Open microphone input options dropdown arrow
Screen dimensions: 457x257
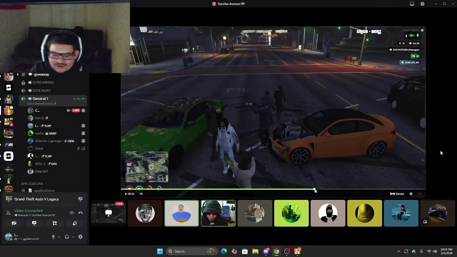pos(59,237)
